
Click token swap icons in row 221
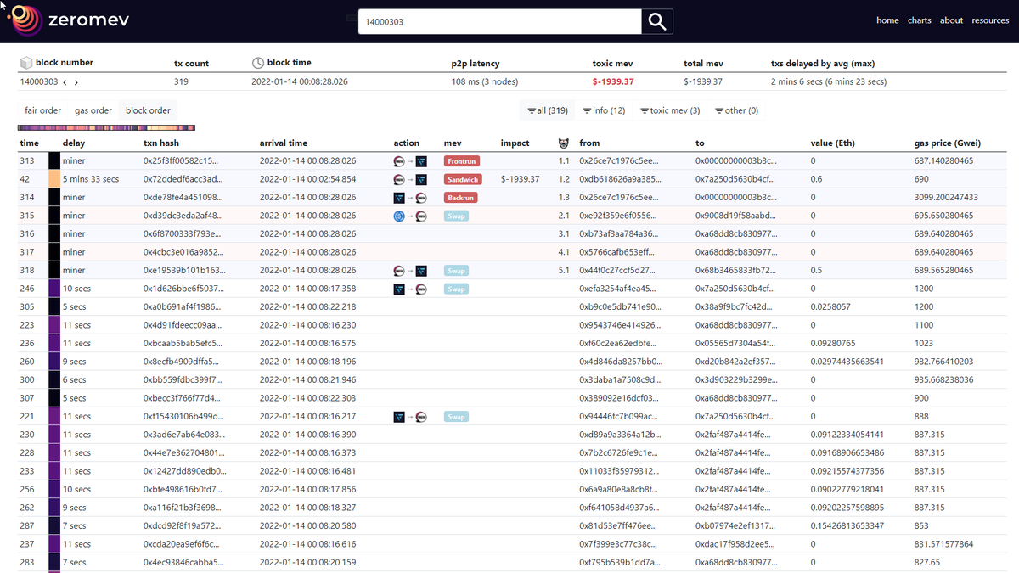409,417
